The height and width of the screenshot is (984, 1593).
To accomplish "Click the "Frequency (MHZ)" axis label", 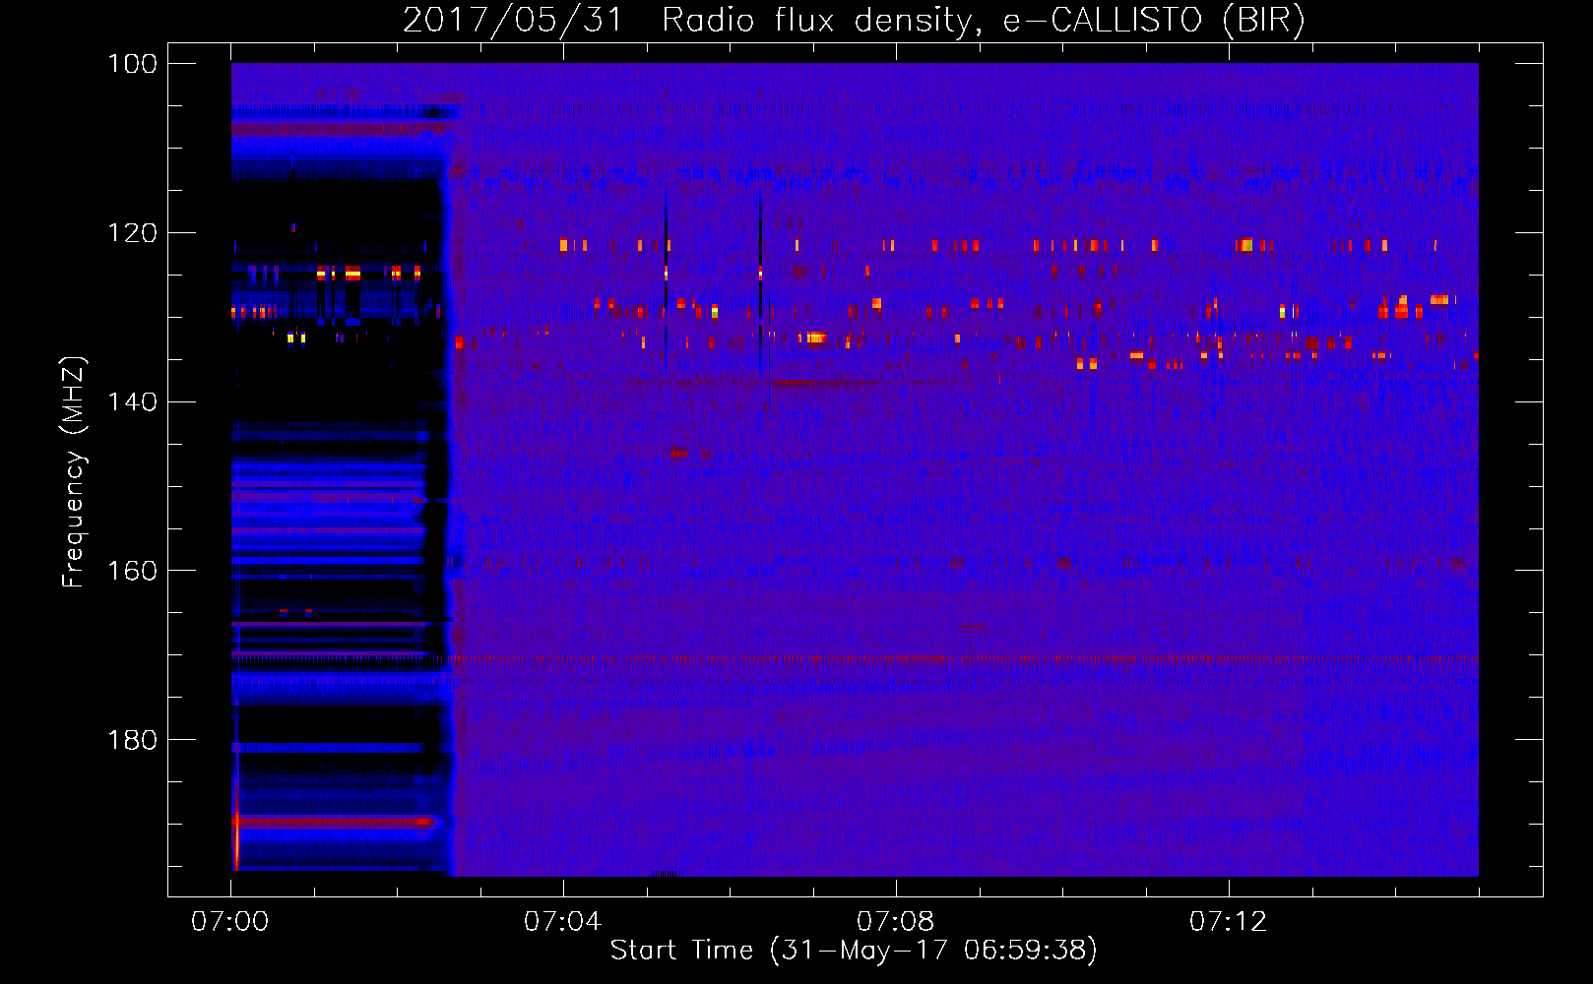I will [x=74, y=472].
